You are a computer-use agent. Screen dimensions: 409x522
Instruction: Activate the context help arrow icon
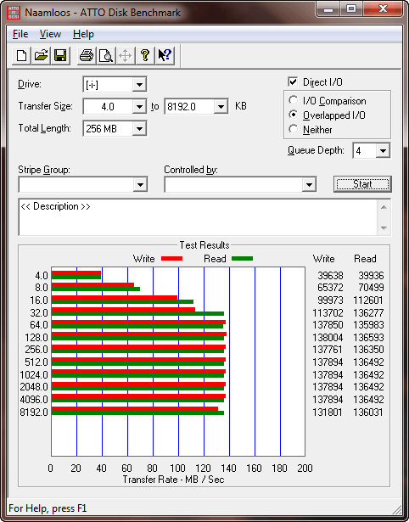click(165, 55)
